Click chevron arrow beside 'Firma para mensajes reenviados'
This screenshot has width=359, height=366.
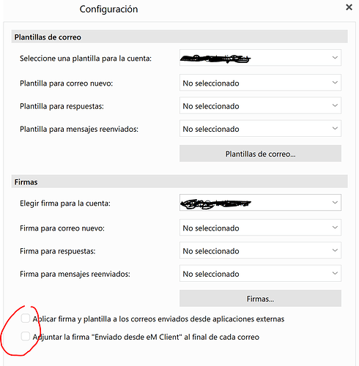[335, 273]
